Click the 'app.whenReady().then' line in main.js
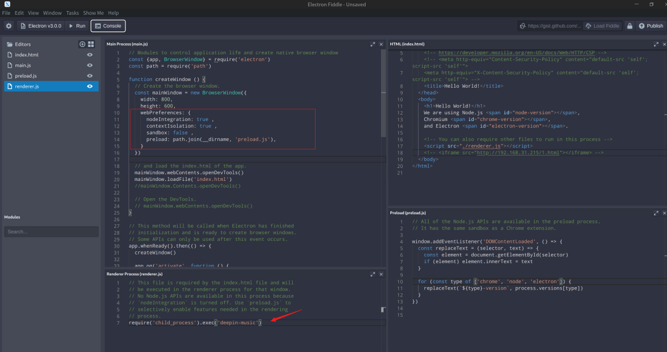 point(170,246)
